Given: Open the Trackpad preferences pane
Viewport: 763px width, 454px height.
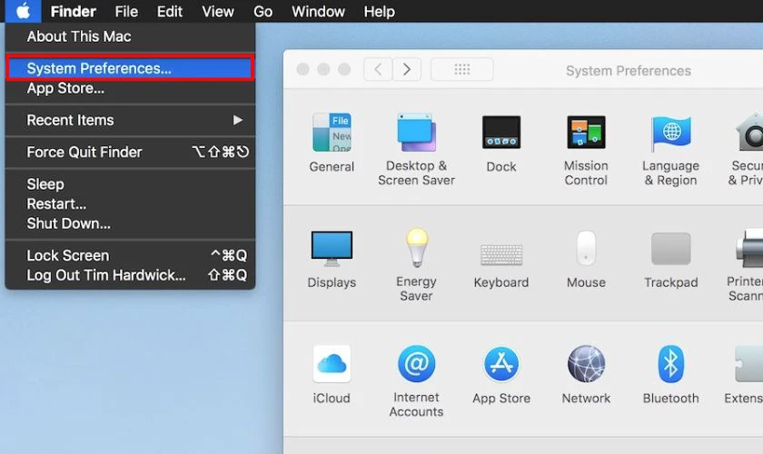Looking at the screenshot, I should coord(670,261).
